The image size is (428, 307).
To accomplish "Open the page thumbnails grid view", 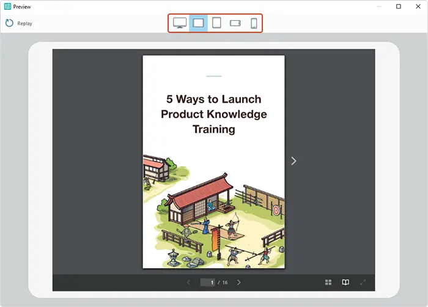I will (x=328, y=283).
